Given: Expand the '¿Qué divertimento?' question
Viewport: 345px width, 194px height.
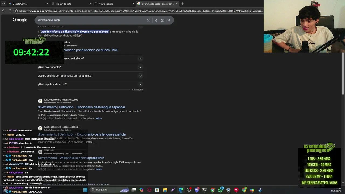Looking at the screenshot, I should point(91,67).
